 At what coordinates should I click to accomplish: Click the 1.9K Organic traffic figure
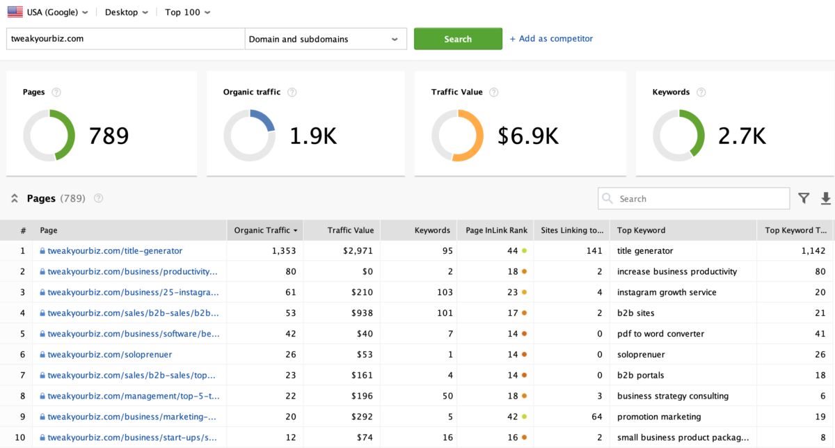tap(312, 136)
